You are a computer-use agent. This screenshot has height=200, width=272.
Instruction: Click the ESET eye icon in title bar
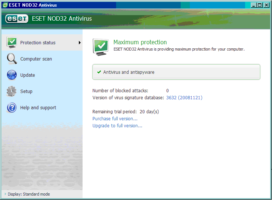6,5
